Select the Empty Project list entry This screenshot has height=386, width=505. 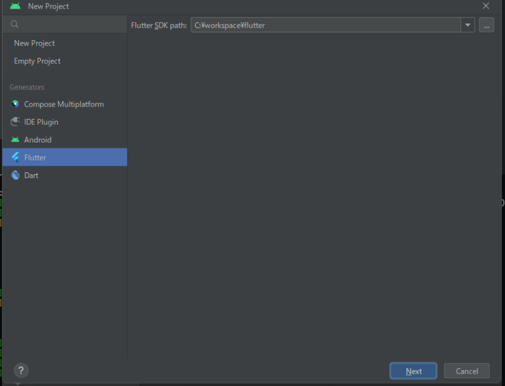point(37,60)
